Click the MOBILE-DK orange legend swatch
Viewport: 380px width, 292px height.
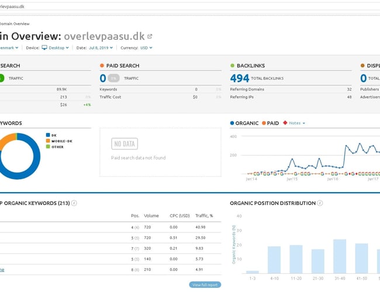(x=47, y=141)
